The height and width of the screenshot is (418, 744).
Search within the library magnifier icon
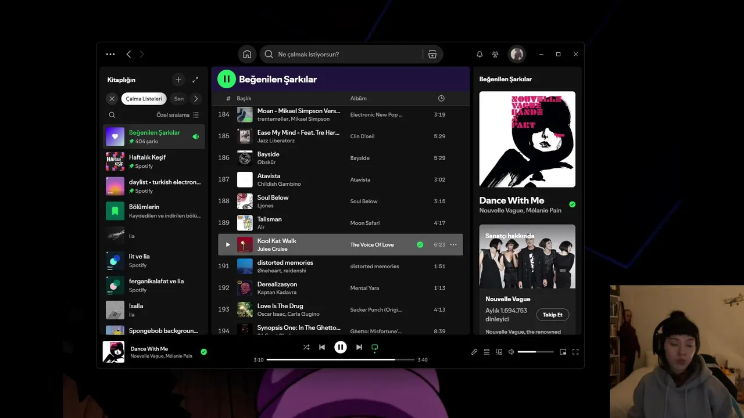click(112, 115)
